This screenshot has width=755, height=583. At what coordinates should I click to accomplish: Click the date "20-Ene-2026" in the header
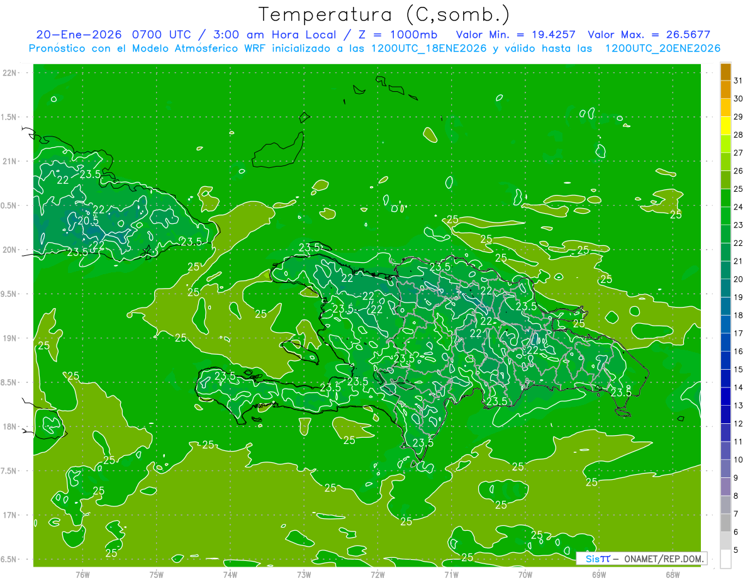click(x=78, y=34)
